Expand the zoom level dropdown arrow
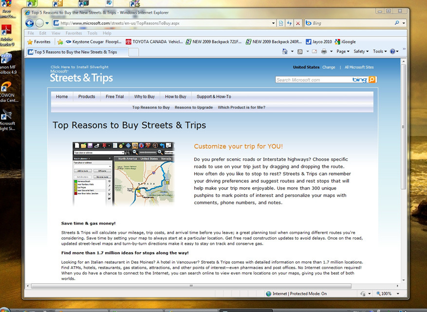 [x=398, y=294]
